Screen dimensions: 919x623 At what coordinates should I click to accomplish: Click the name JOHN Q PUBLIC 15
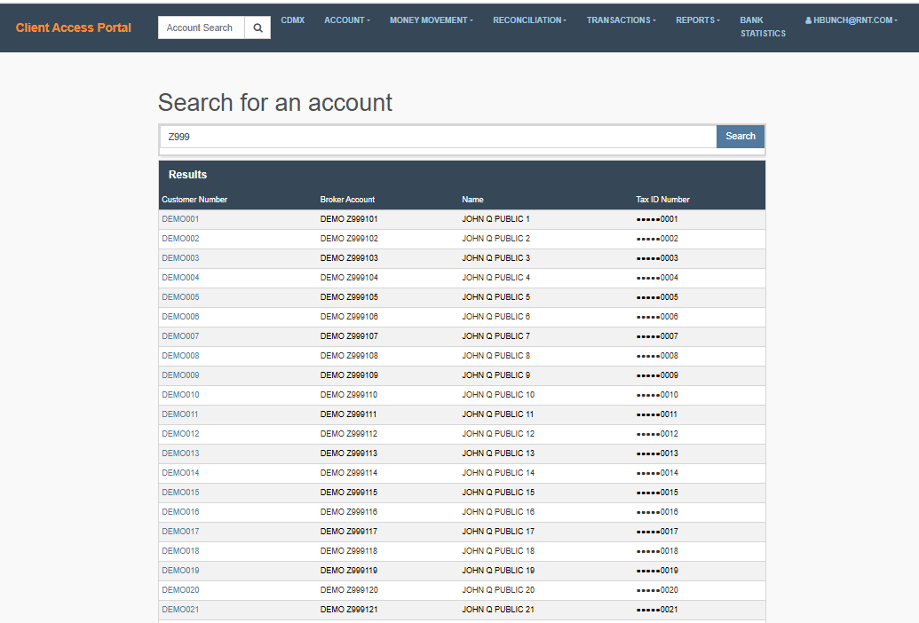point(498,493)
